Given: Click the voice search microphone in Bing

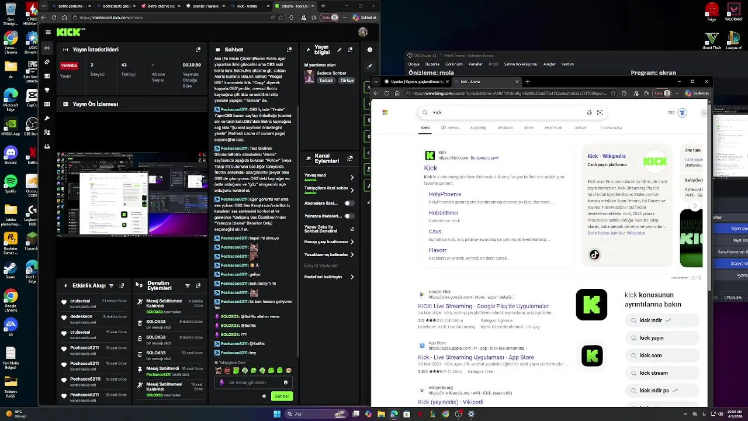Looking at the screenshot, I should pos(589,112).
